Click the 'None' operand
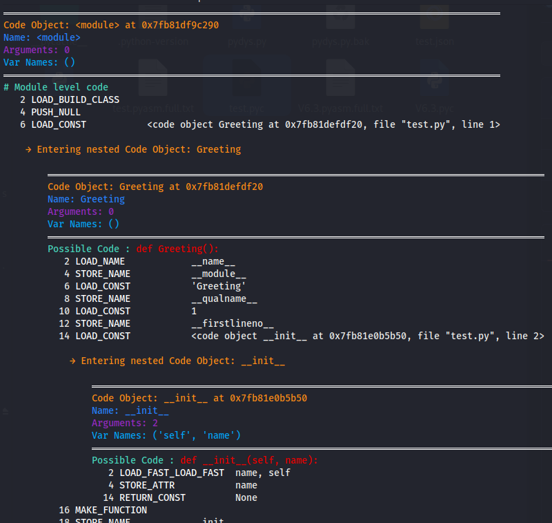The image size is (552, 523). click(x=246, y=497)
